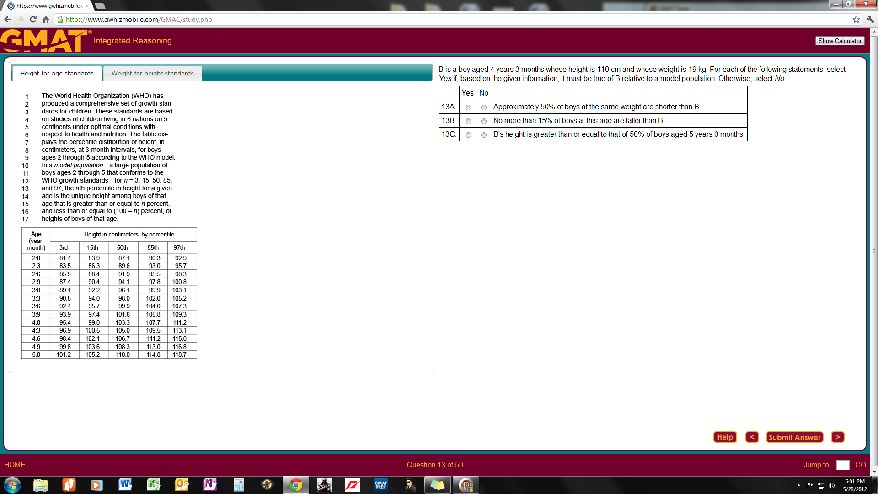Open GMAT Prep taskbar icon
Screen dimensions: 878x494
[x=380, y=484]
